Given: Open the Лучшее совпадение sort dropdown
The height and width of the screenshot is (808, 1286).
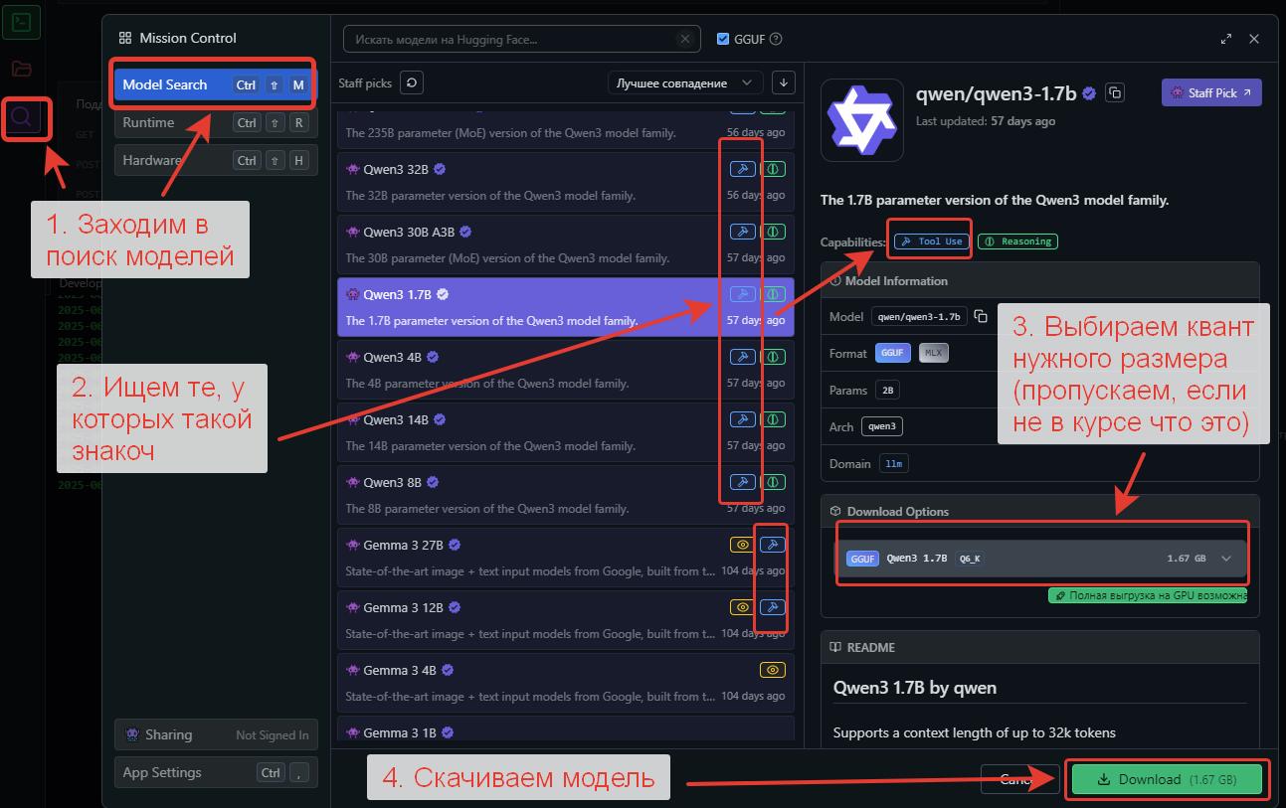Looking at the screenshot, I should [x=685, y=82].
